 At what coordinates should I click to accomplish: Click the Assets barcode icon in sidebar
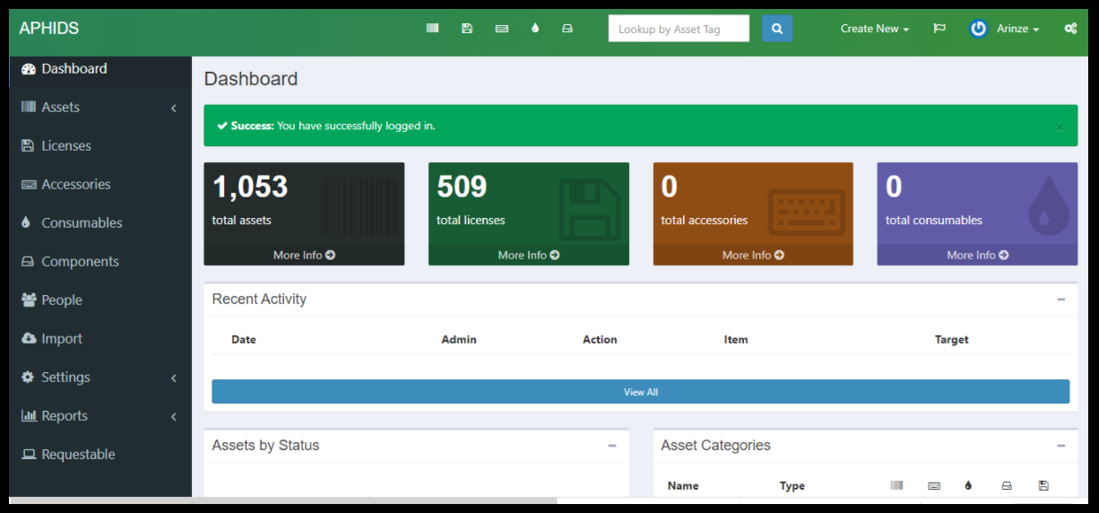(29, 107)
